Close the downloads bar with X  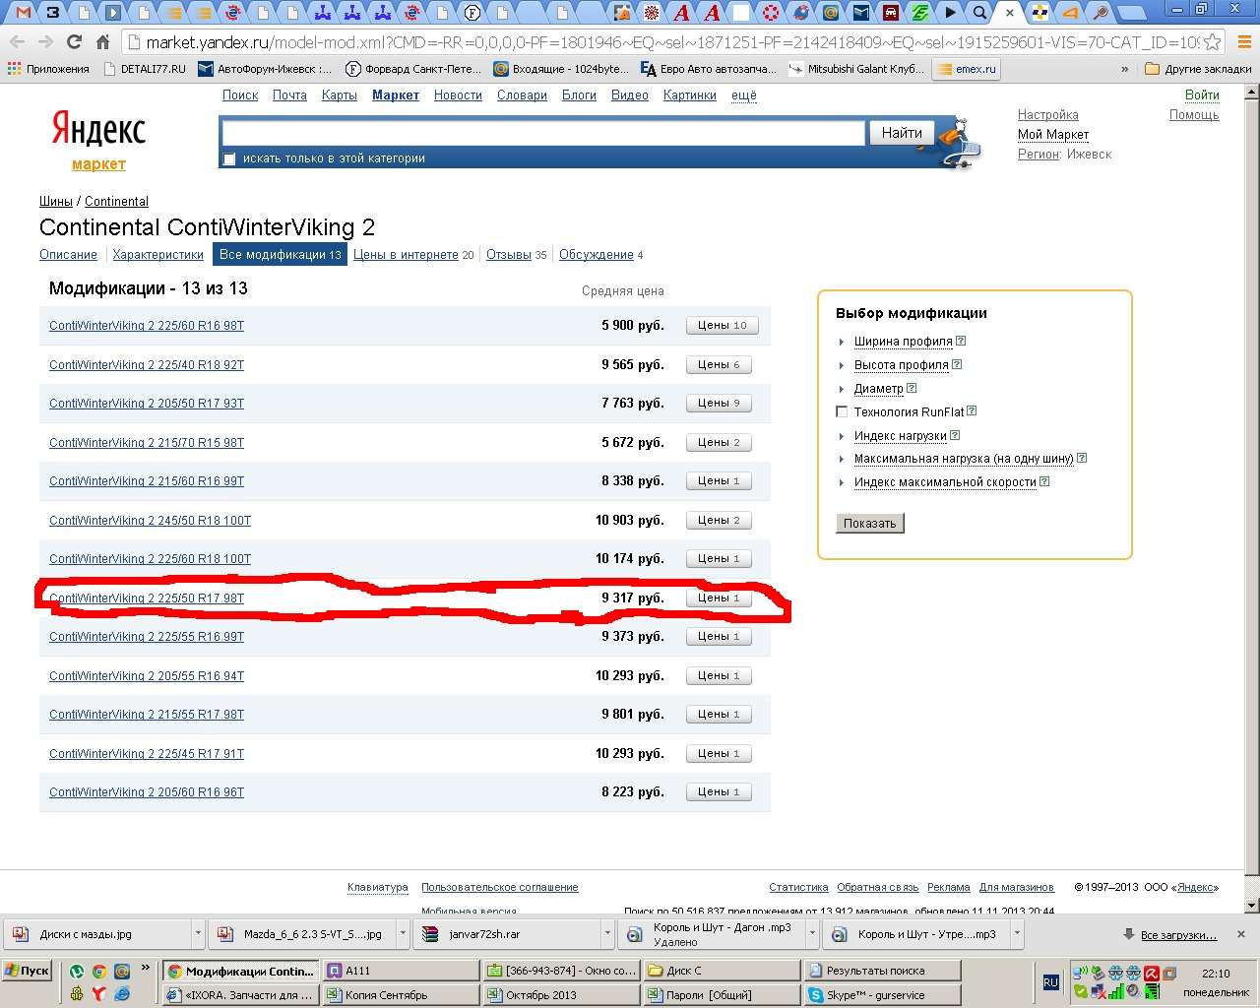[1240, 934]
